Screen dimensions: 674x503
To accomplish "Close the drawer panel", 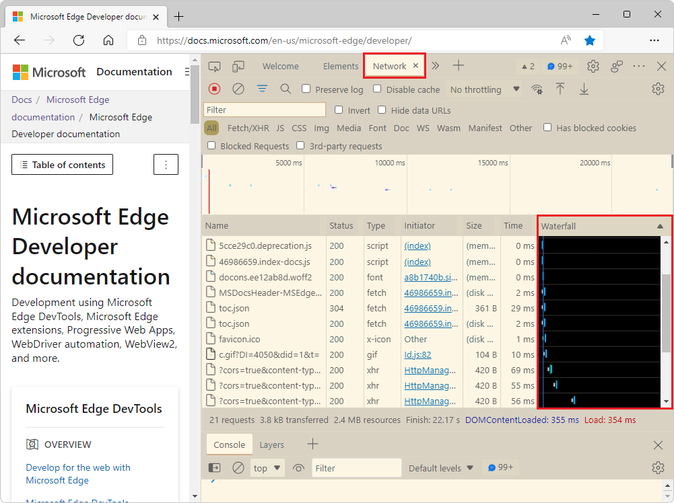I will (x=658, y=444).
